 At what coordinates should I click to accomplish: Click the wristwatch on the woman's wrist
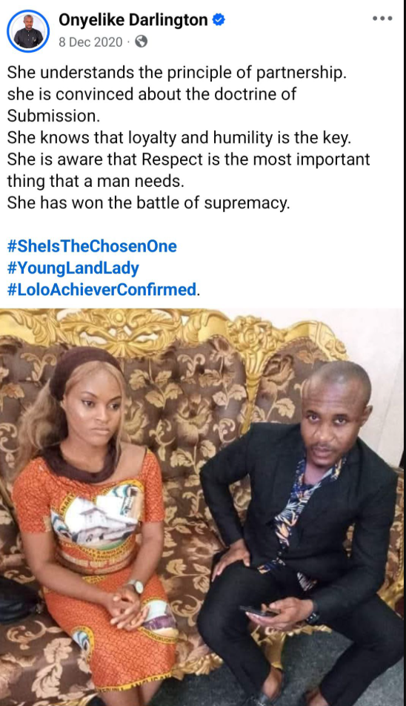(134, 587)
